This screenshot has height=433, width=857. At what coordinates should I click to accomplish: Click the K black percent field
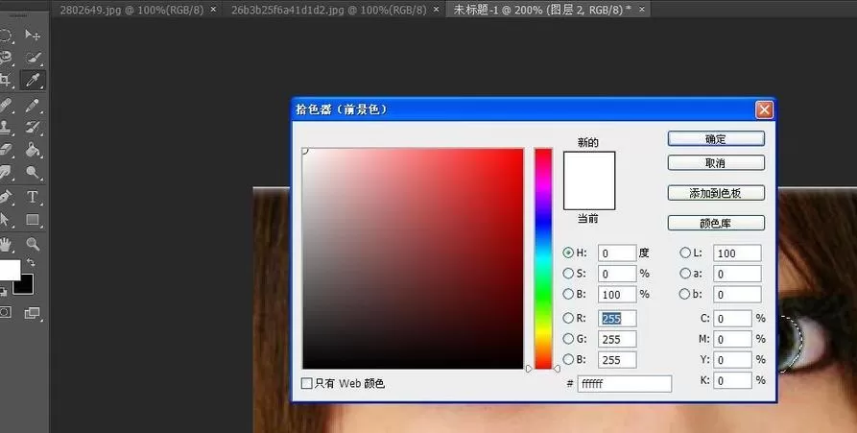[x=733, y=380]
